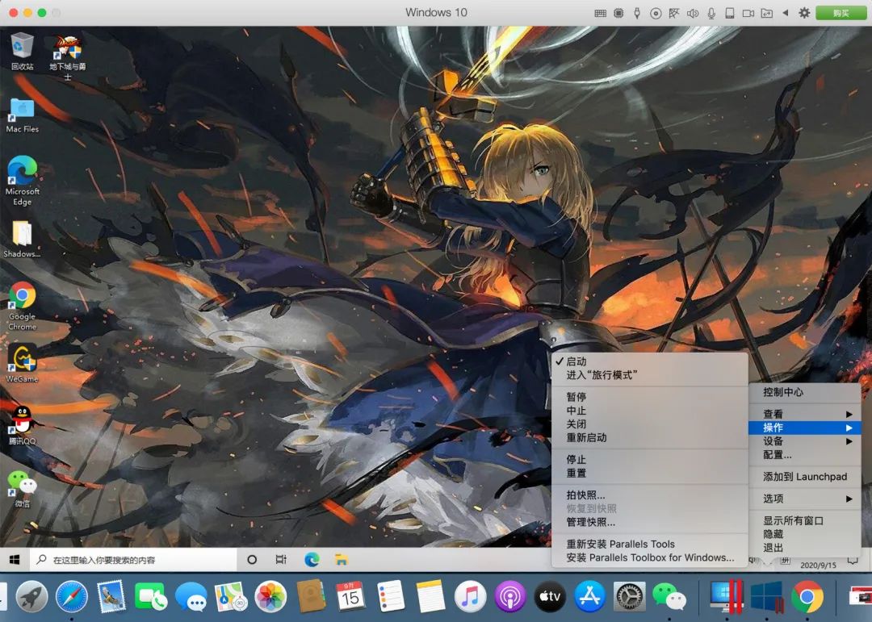
Task: Open Music from the macOS Dock
Action: (x=470, y=597)
